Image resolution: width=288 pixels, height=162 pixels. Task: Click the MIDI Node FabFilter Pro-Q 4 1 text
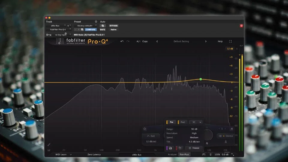click(x=89, y=35)
